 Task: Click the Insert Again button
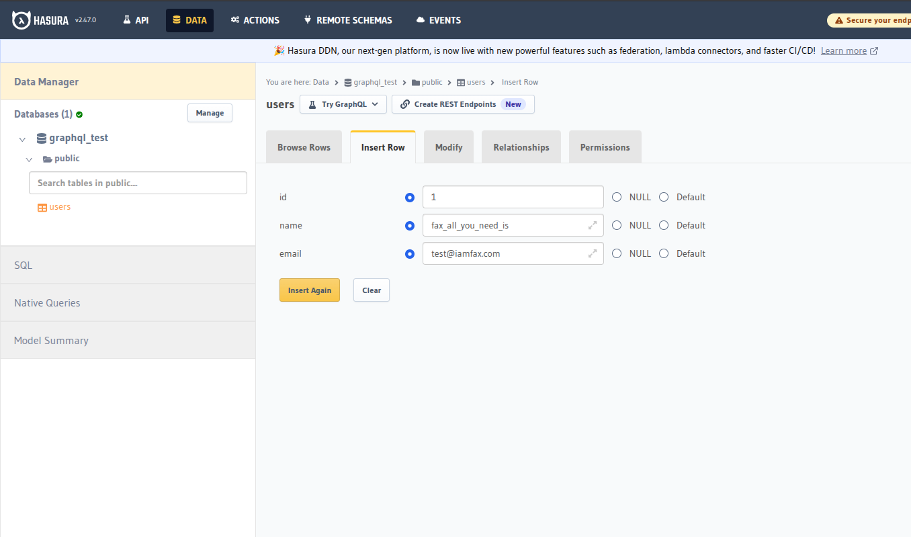tap(310, 290)
